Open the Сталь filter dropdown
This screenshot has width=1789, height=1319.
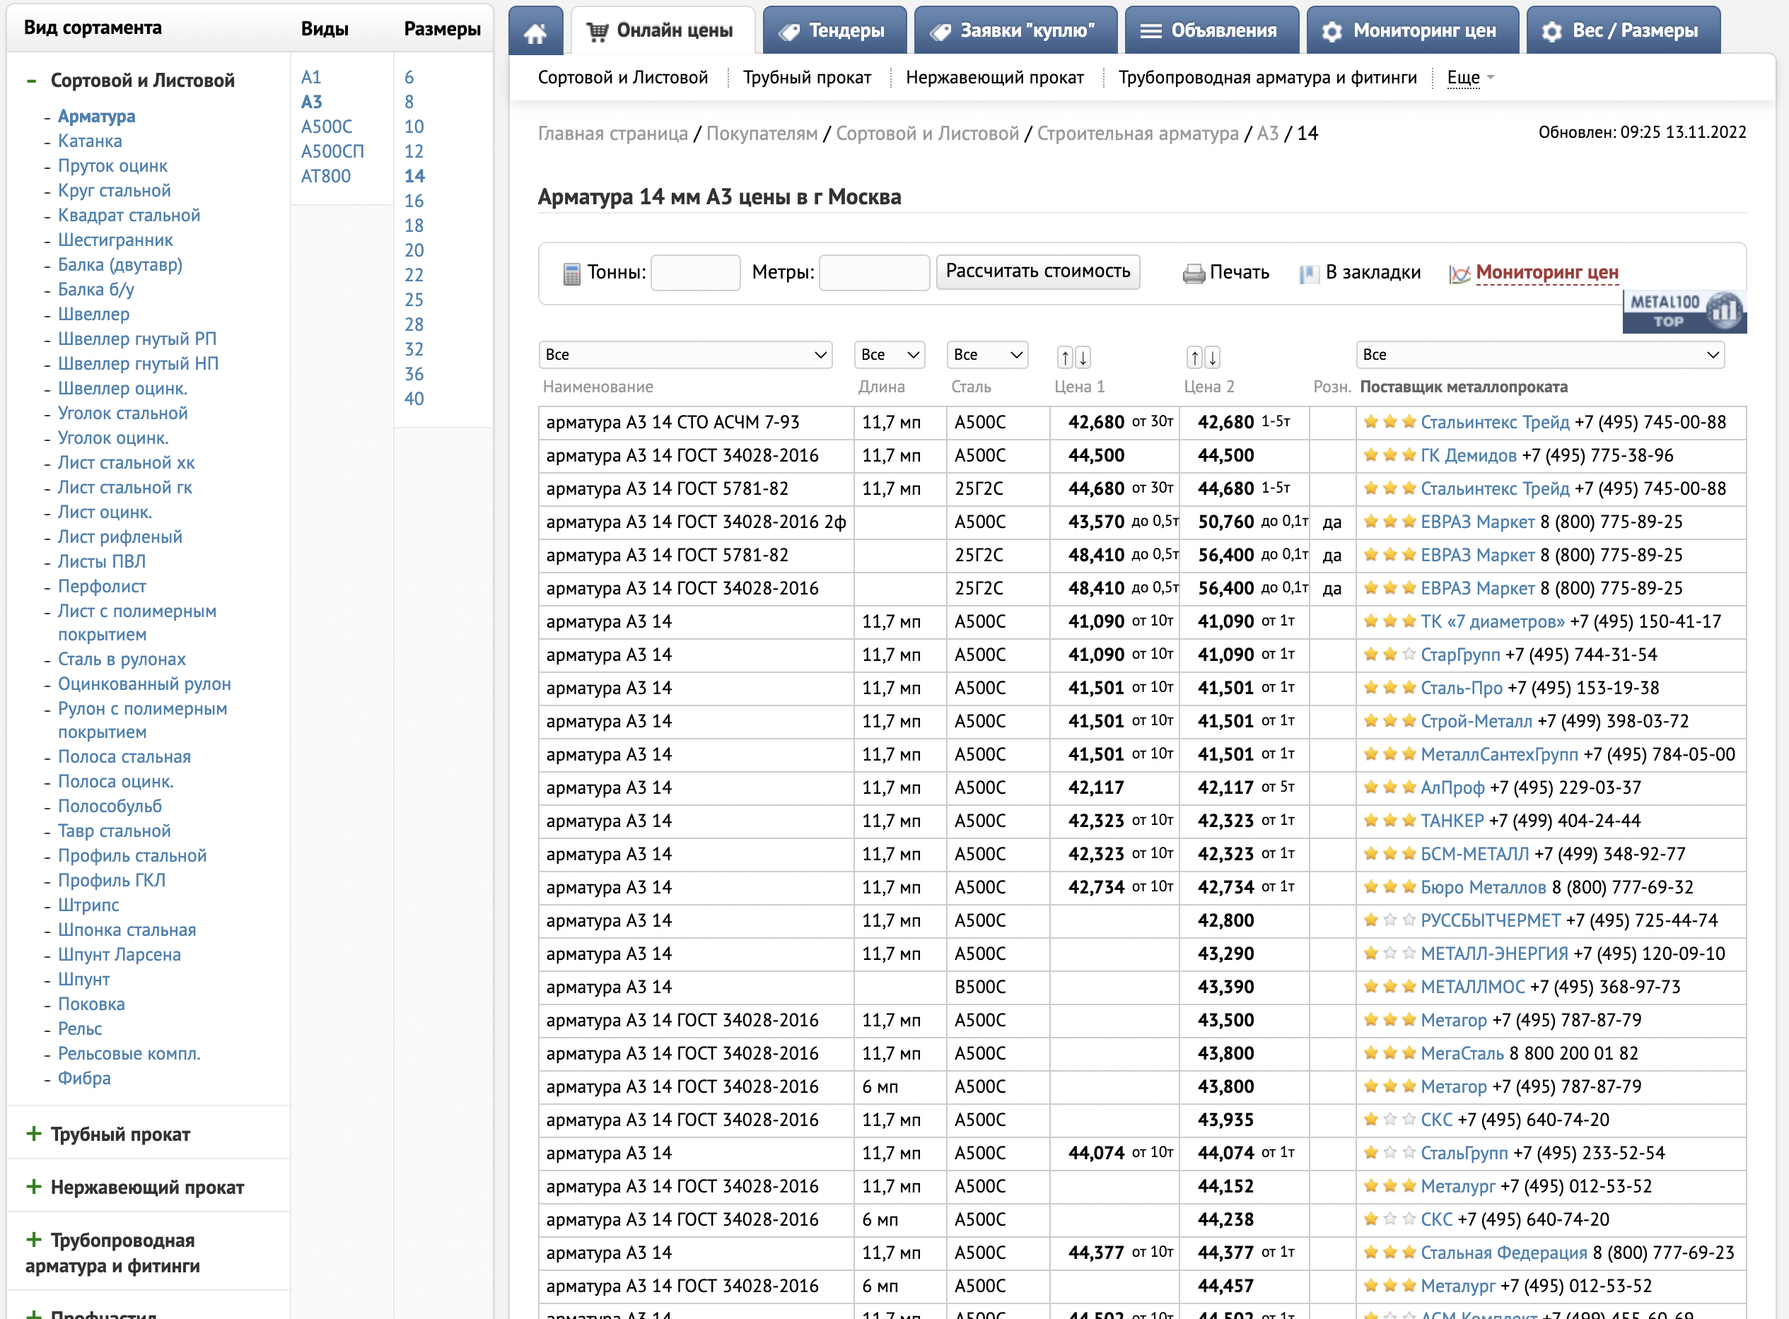[987, 355]
